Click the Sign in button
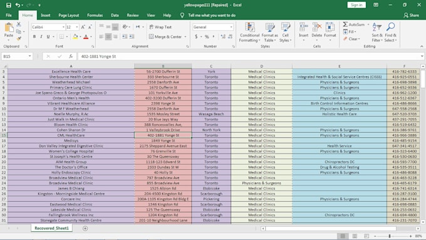 click(356, 5)
